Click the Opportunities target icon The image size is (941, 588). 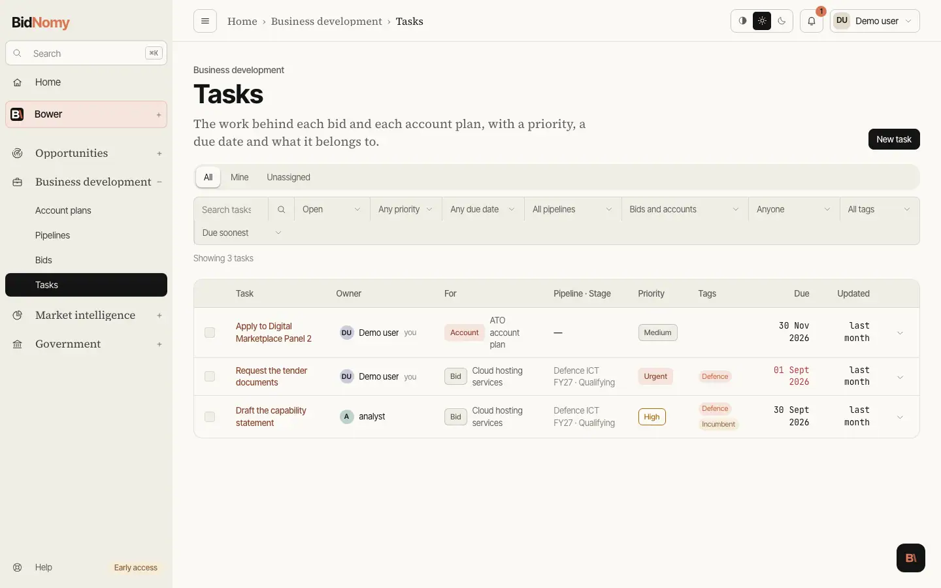click(x=18, y=153)
